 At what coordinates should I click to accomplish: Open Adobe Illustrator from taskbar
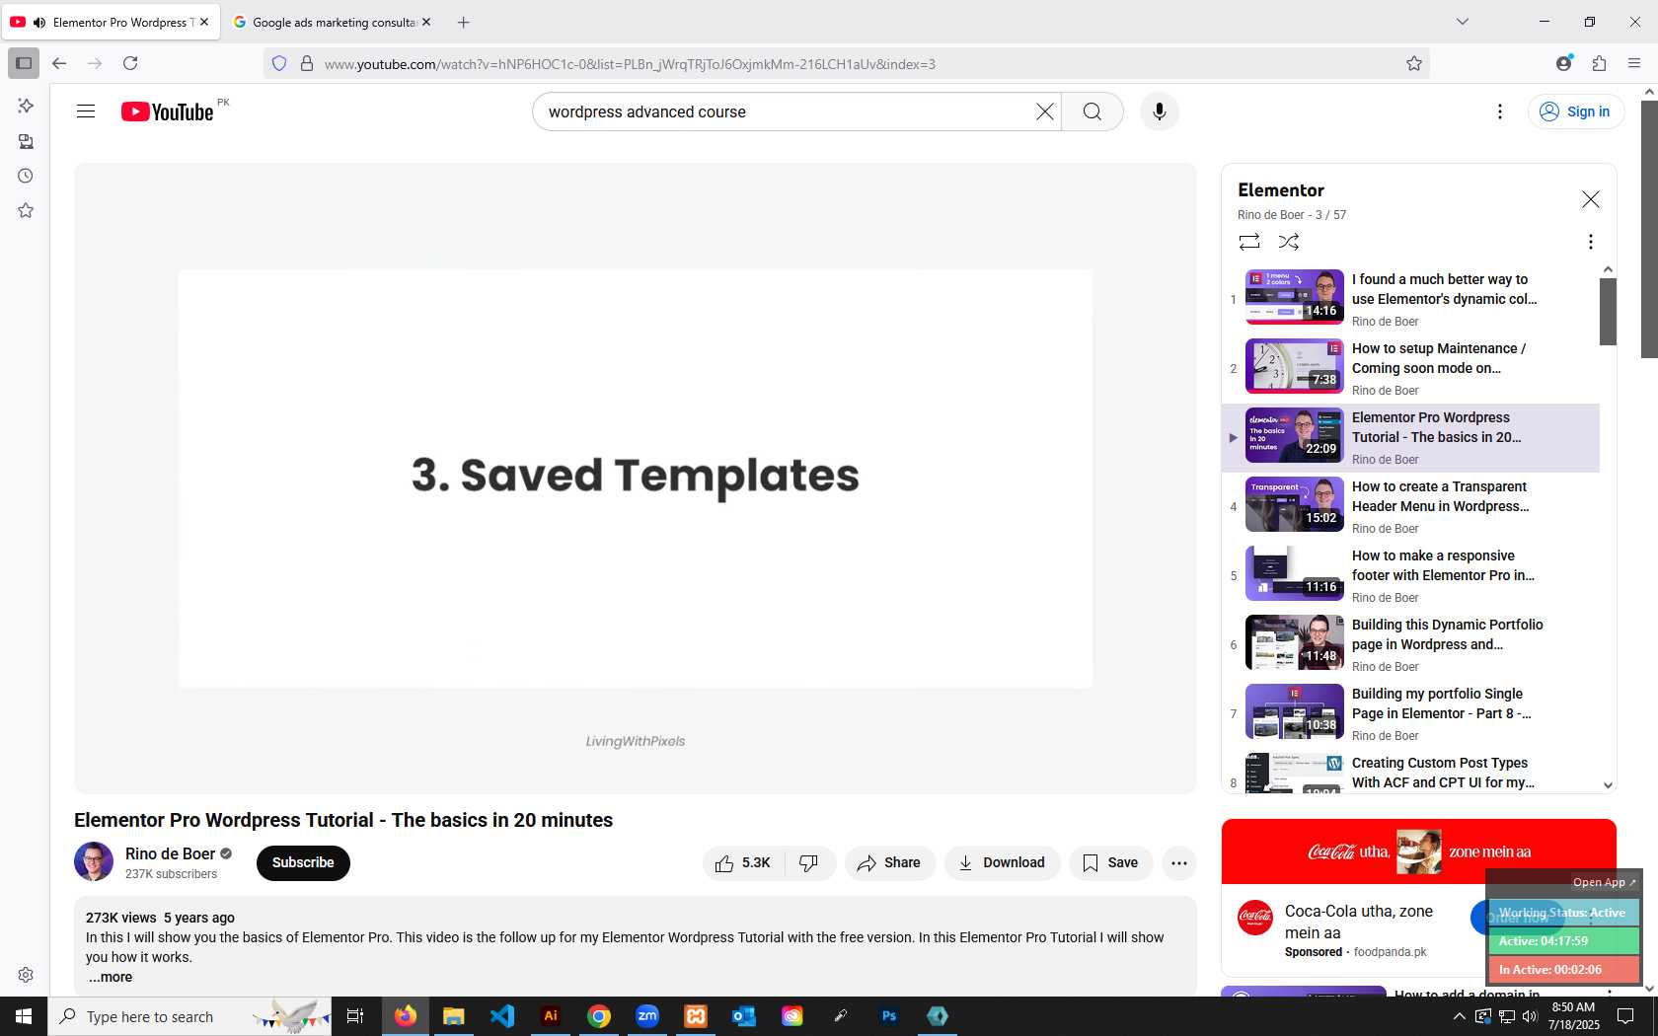pyautogui.click(x=551, y=1016)
